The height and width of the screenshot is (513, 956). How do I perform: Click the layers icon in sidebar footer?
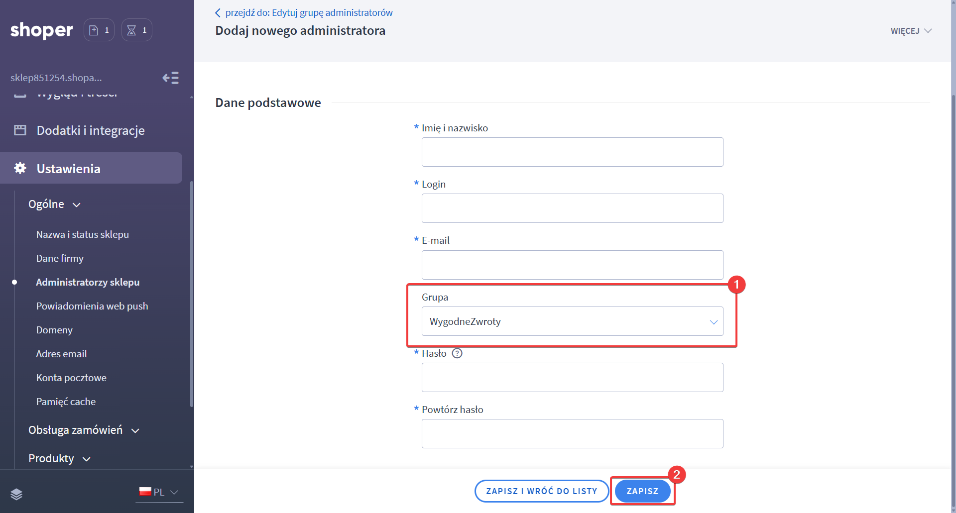(x=16, y=494)
